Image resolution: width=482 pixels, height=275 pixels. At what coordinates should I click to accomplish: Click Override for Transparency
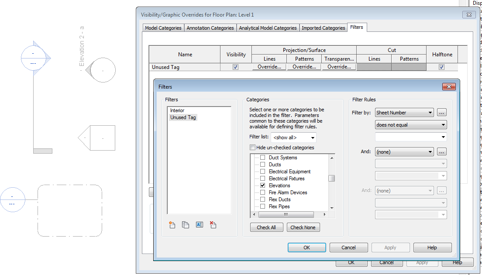coord(339,67)
